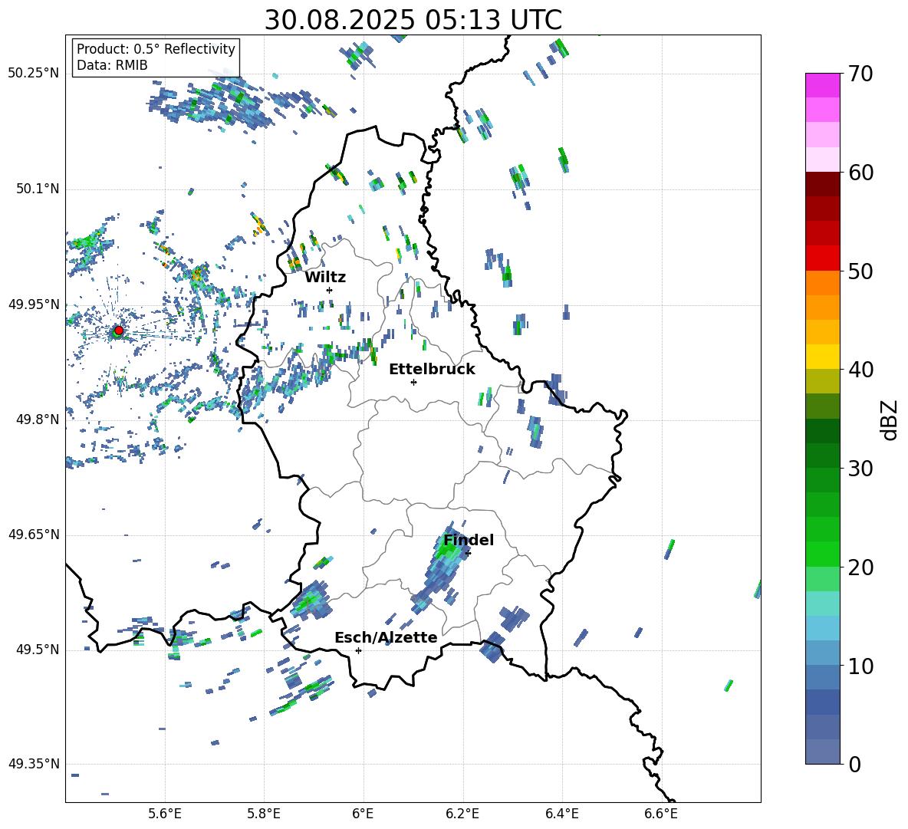
Task: Click the 0 value on colorbar
Action: 854,764
